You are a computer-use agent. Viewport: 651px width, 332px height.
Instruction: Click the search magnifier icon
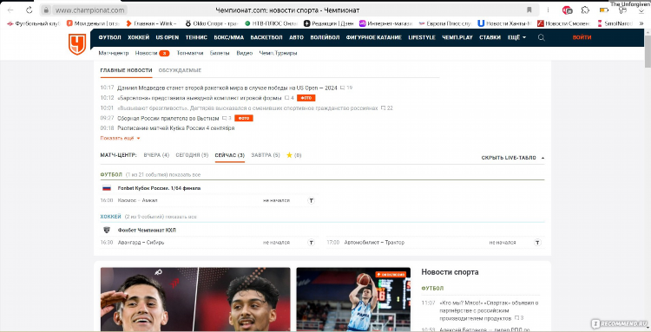pyautogui.click(x=542, y=37)
